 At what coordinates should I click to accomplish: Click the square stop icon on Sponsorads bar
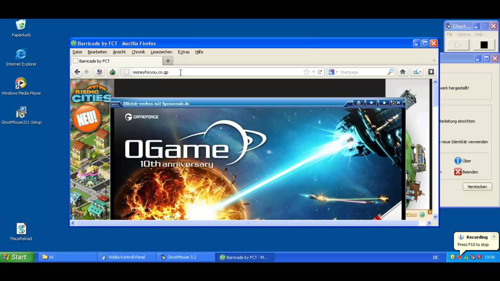[384, 103]
